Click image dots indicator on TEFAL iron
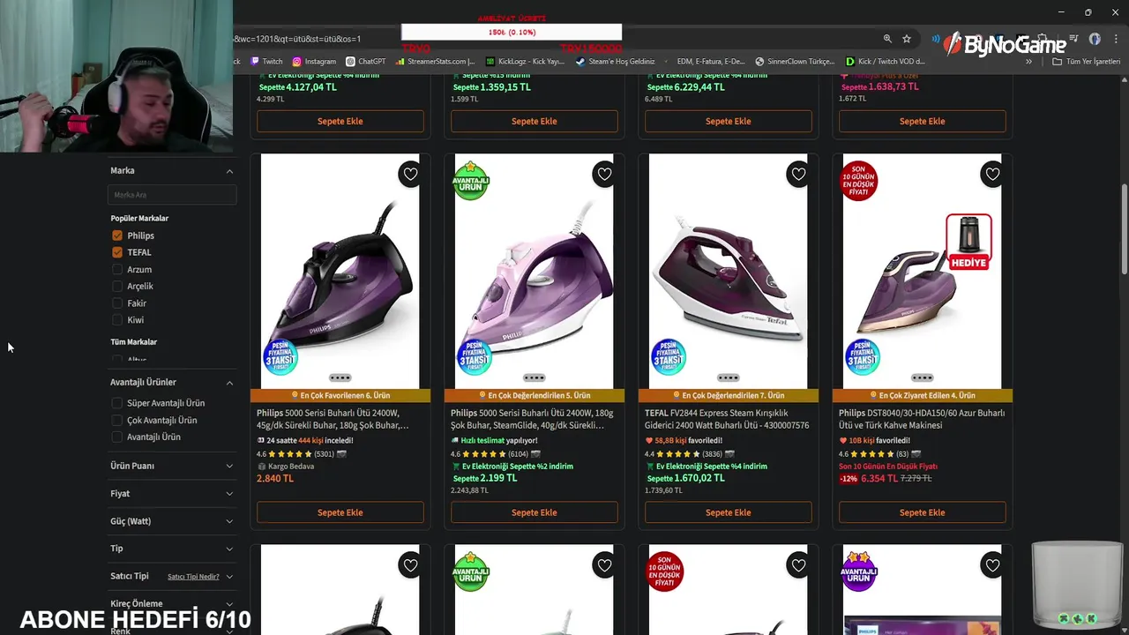The image size is (1129, 635). click(728, 377)
